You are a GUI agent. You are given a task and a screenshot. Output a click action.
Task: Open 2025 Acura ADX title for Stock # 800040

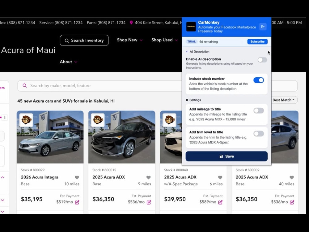click(180, 177)
